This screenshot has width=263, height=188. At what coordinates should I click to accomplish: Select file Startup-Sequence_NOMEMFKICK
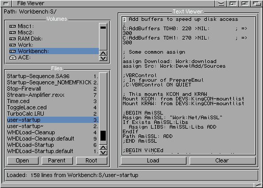click(53, 82)
